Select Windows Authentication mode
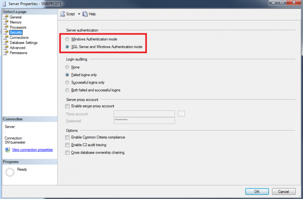Viewport: 303px width, 199px height. click(67, 39)
